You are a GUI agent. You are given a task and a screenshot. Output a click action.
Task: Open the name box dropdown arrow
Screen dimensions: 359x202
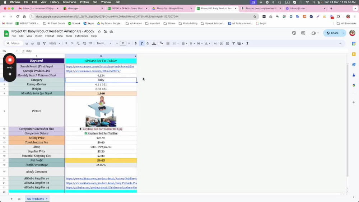coord(17,51)
